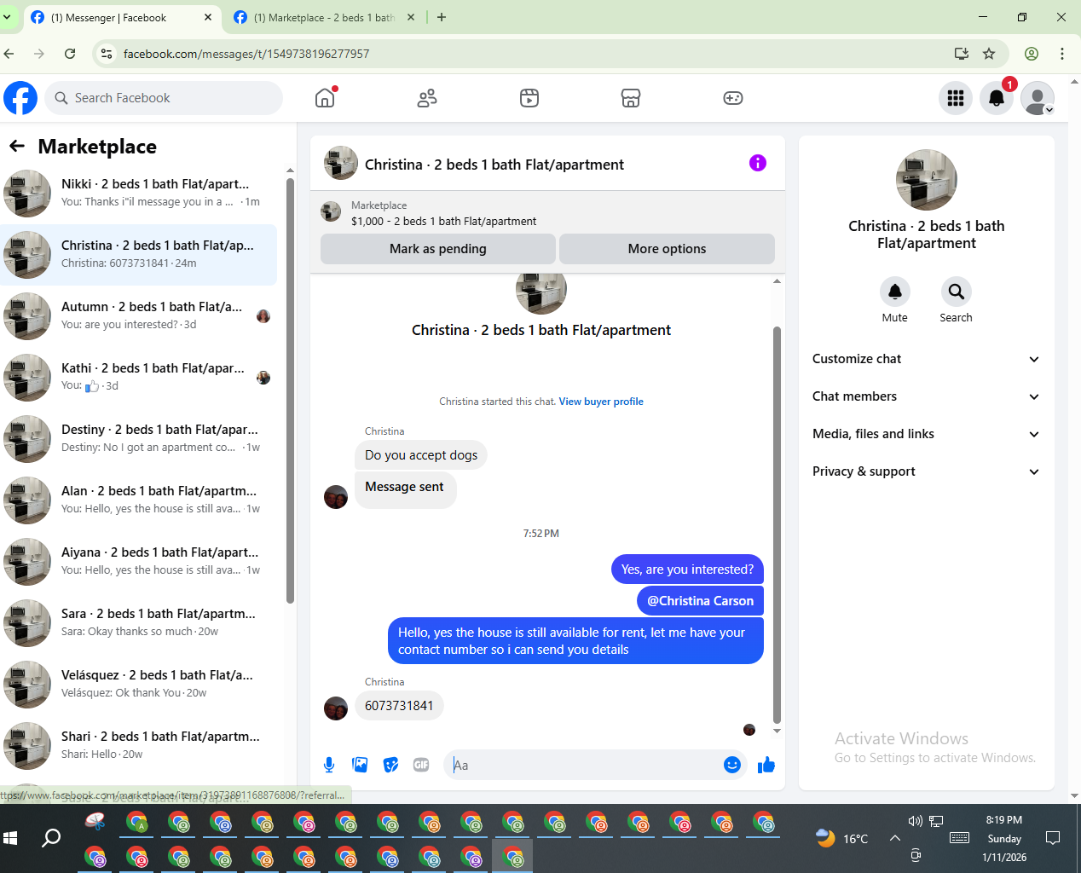The image size is (1081, 873).
Task: Open the Marketplace storefront icon
Action: (631, 98)
